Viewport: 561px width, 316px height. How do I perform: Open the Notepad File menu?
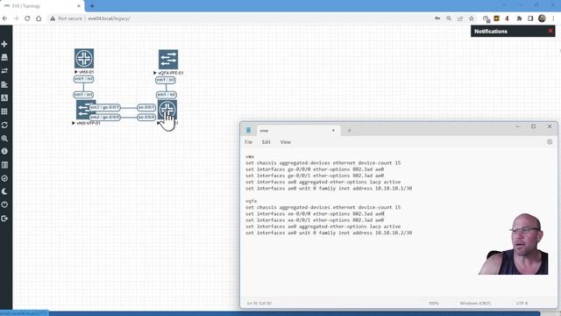(x=249, y=142)
